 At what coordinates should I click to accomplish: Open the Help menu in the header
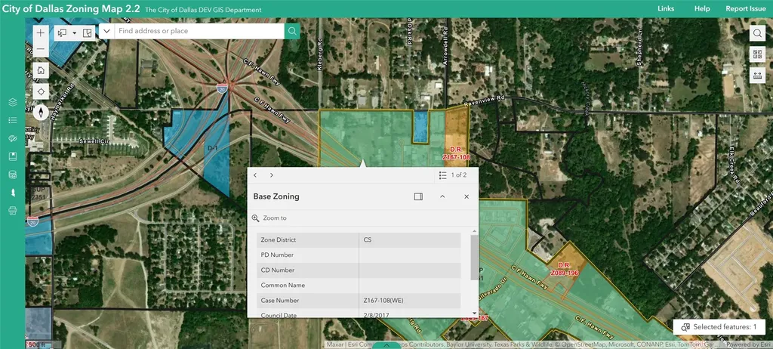[x=702, y=9]
